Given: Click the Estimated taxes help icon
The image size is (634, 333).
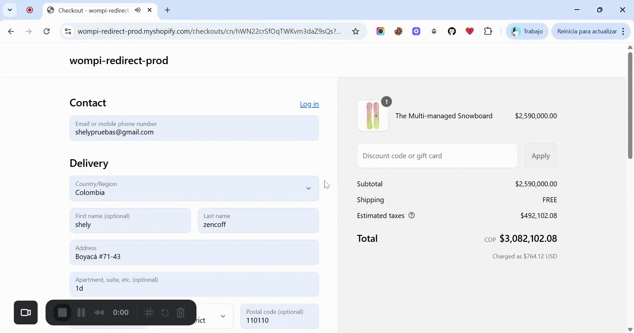Looking at the screenshot, I should click(411, 215).
